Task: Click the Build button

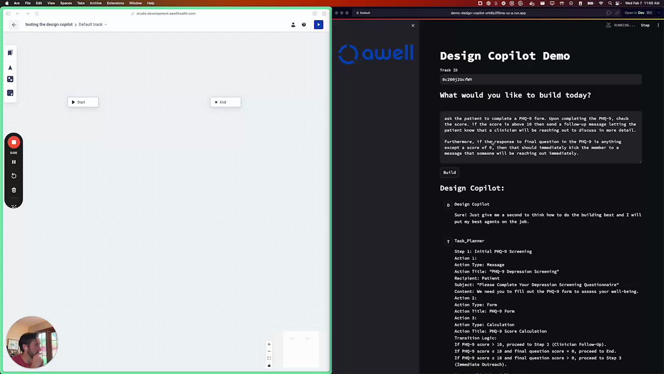Action: (x=449, y=172)
